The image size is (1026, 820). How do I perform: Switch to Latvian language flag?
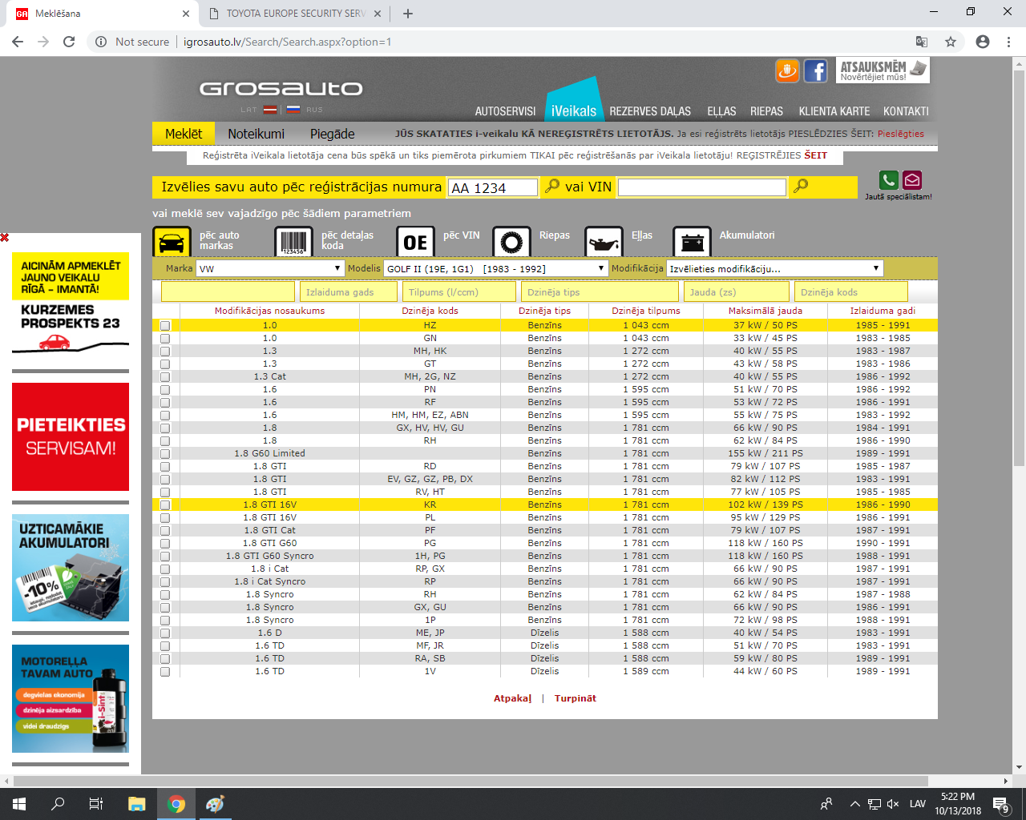point(271,110)
